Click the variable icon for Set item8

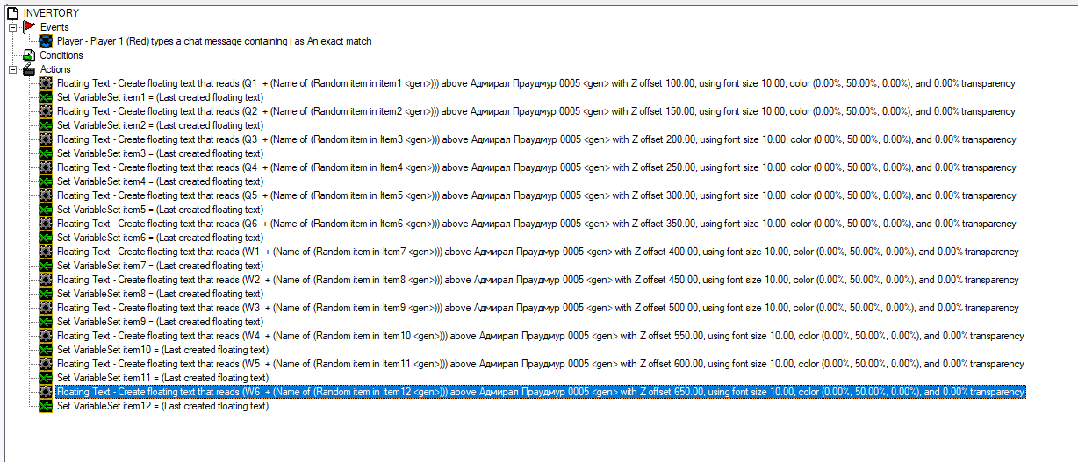[x=46, y=294]
